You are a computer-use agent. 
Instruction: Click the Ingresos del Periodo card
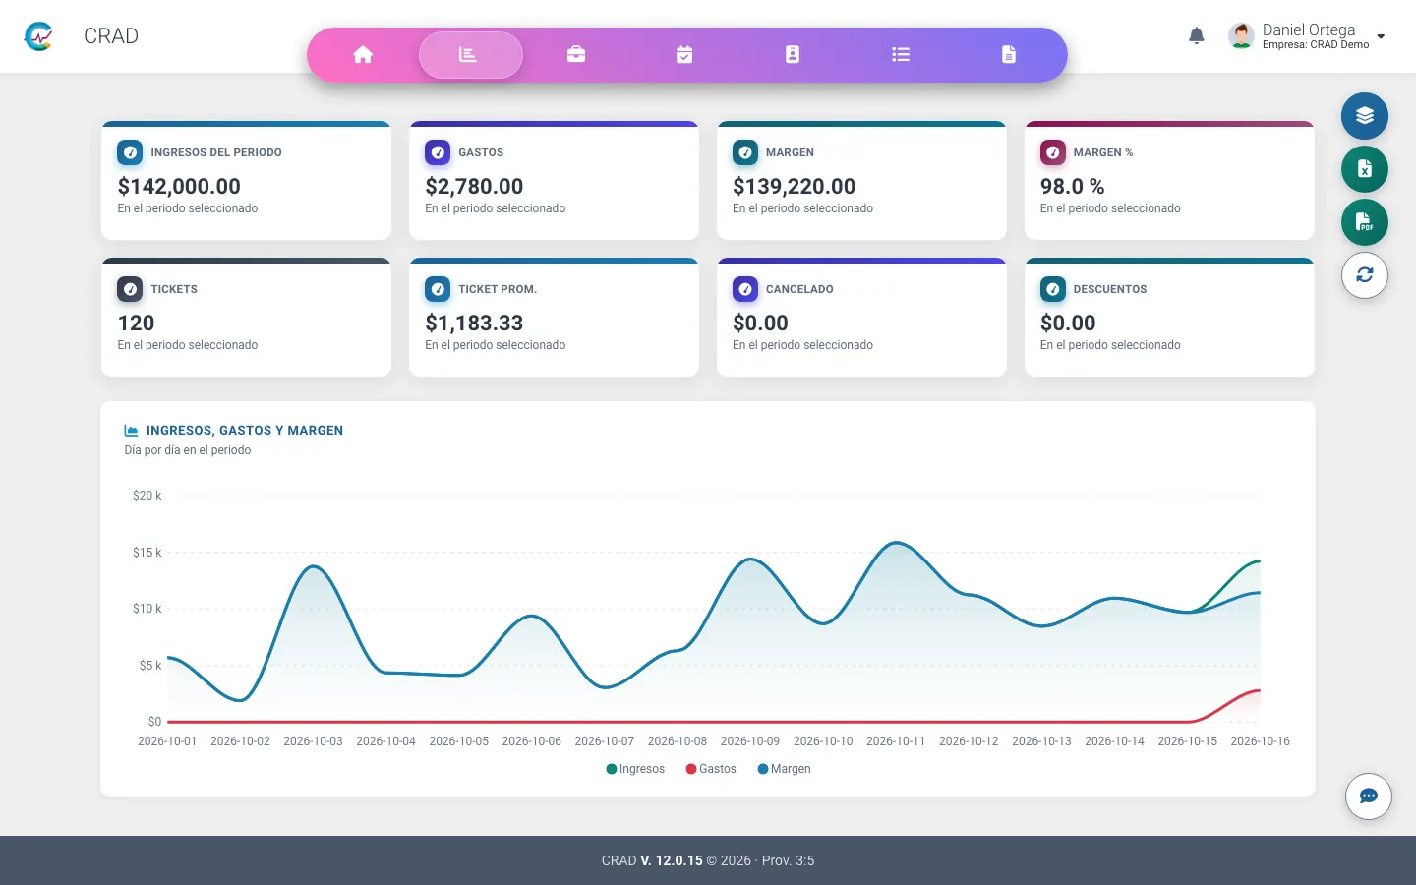coord(246,181)
